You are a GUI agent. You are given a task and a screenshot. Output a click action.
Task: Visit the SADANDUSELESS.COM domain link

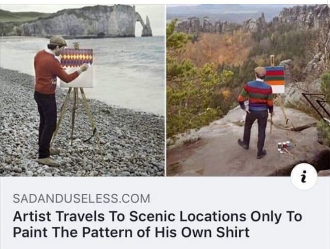[82, 198]
